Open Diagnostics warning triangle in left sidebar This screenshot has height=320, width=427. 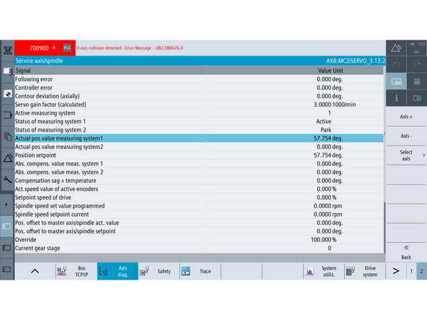[7, 158]
